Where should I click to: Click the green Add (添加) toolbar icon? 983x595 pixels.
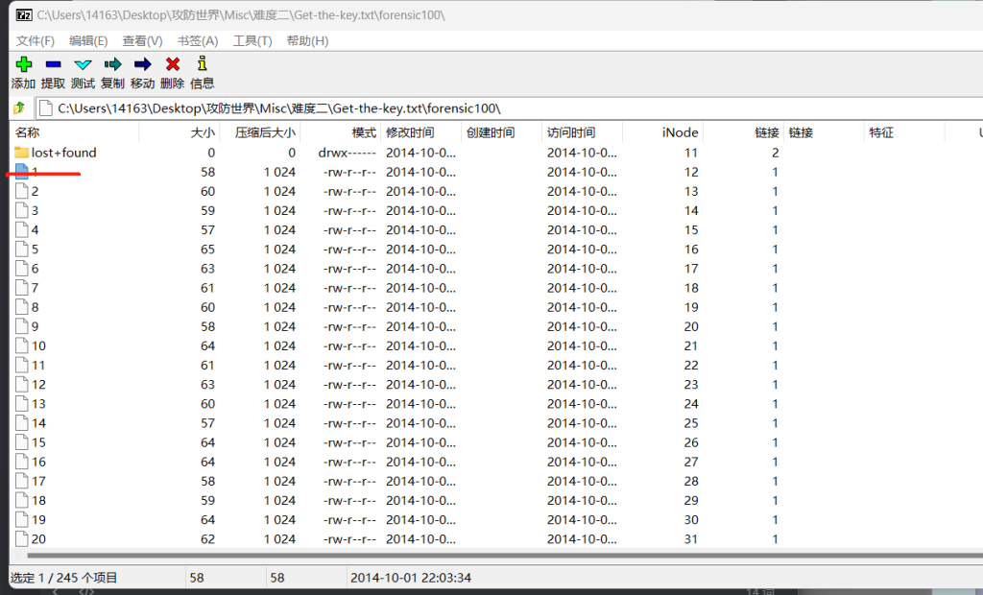click(x=24, y=64)
